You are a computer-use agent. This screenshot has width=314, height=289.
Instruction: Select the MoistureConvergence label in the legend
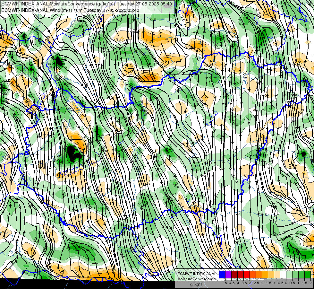click(x=197, y=279)
